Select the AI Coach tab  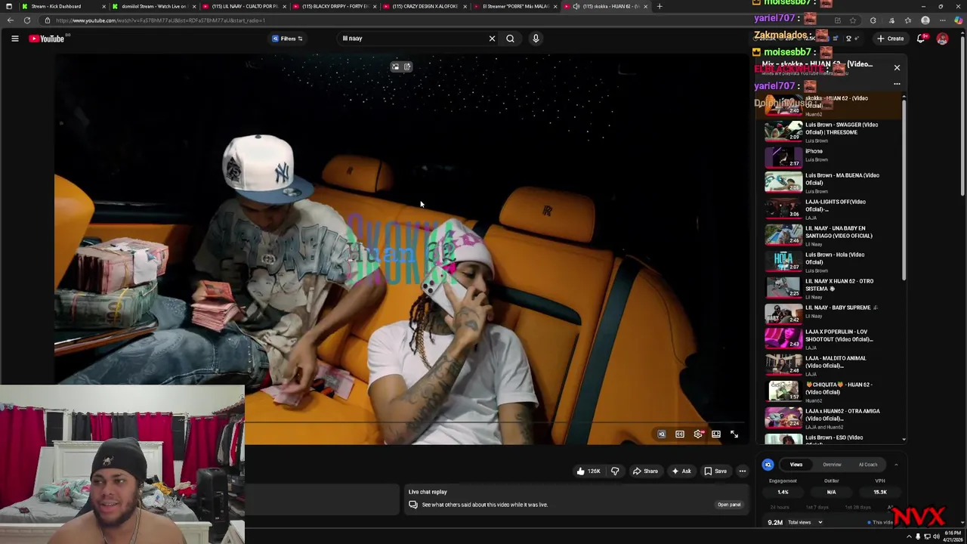(868, 465)
